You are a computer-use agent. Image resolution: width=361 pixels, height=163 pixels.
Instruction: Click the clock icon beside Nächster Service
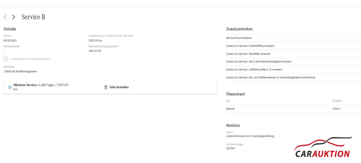pos(10,87)
